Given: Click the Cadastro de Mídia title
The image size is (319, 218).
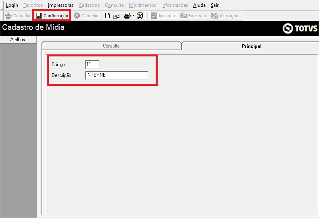Looking at the screenshot, I should click(x=33, y=27).
